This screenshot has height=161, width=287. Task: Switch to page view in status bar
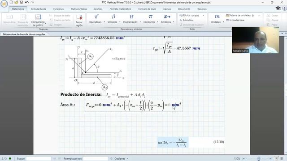(276, 158)
